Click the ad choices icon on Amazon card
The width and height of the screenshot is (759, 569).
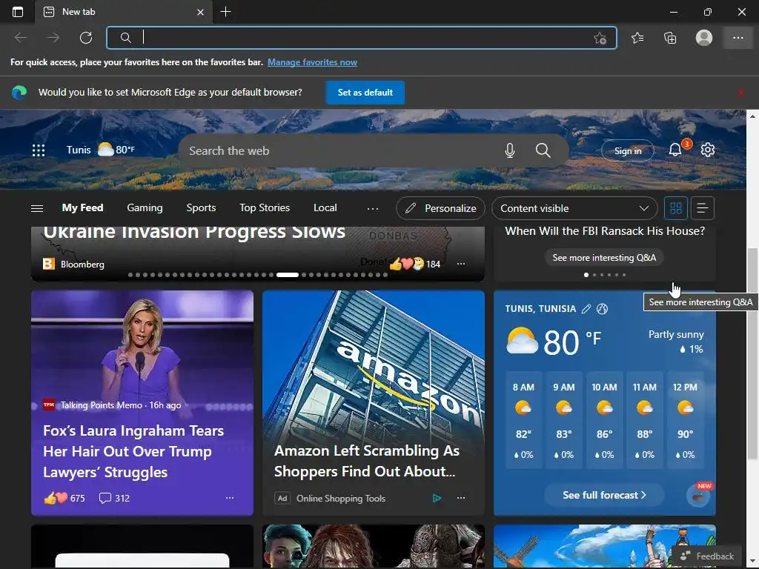tap(437, 498)
